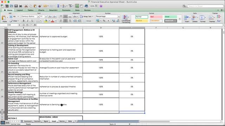The image size is (225, 126).
Task: Open the Scorecard sheet tab
Action: [x=28, y=121]
